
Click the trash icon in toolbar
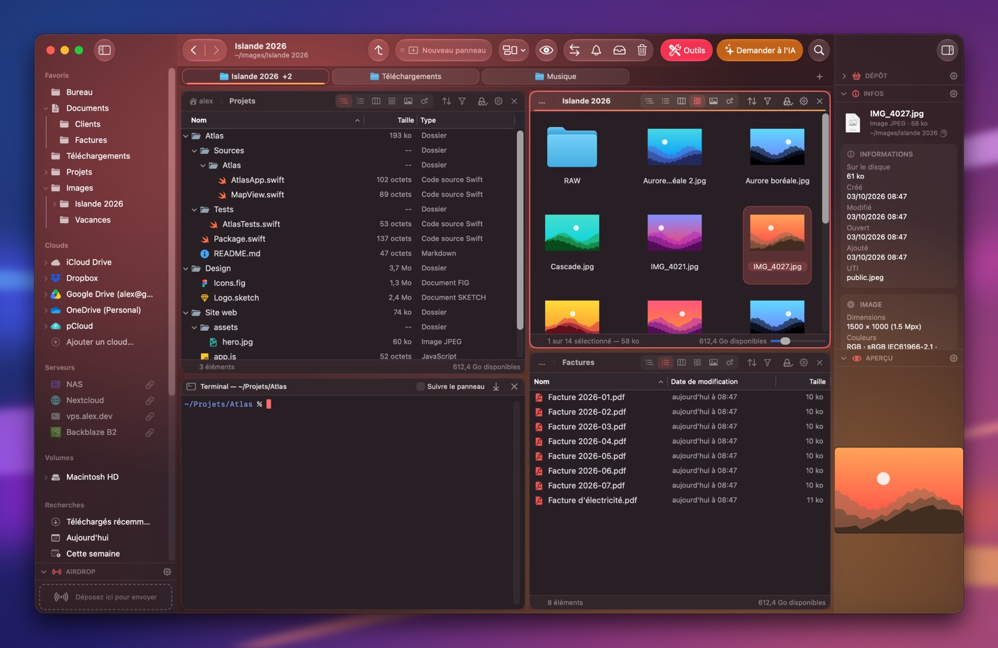(642, 50)
